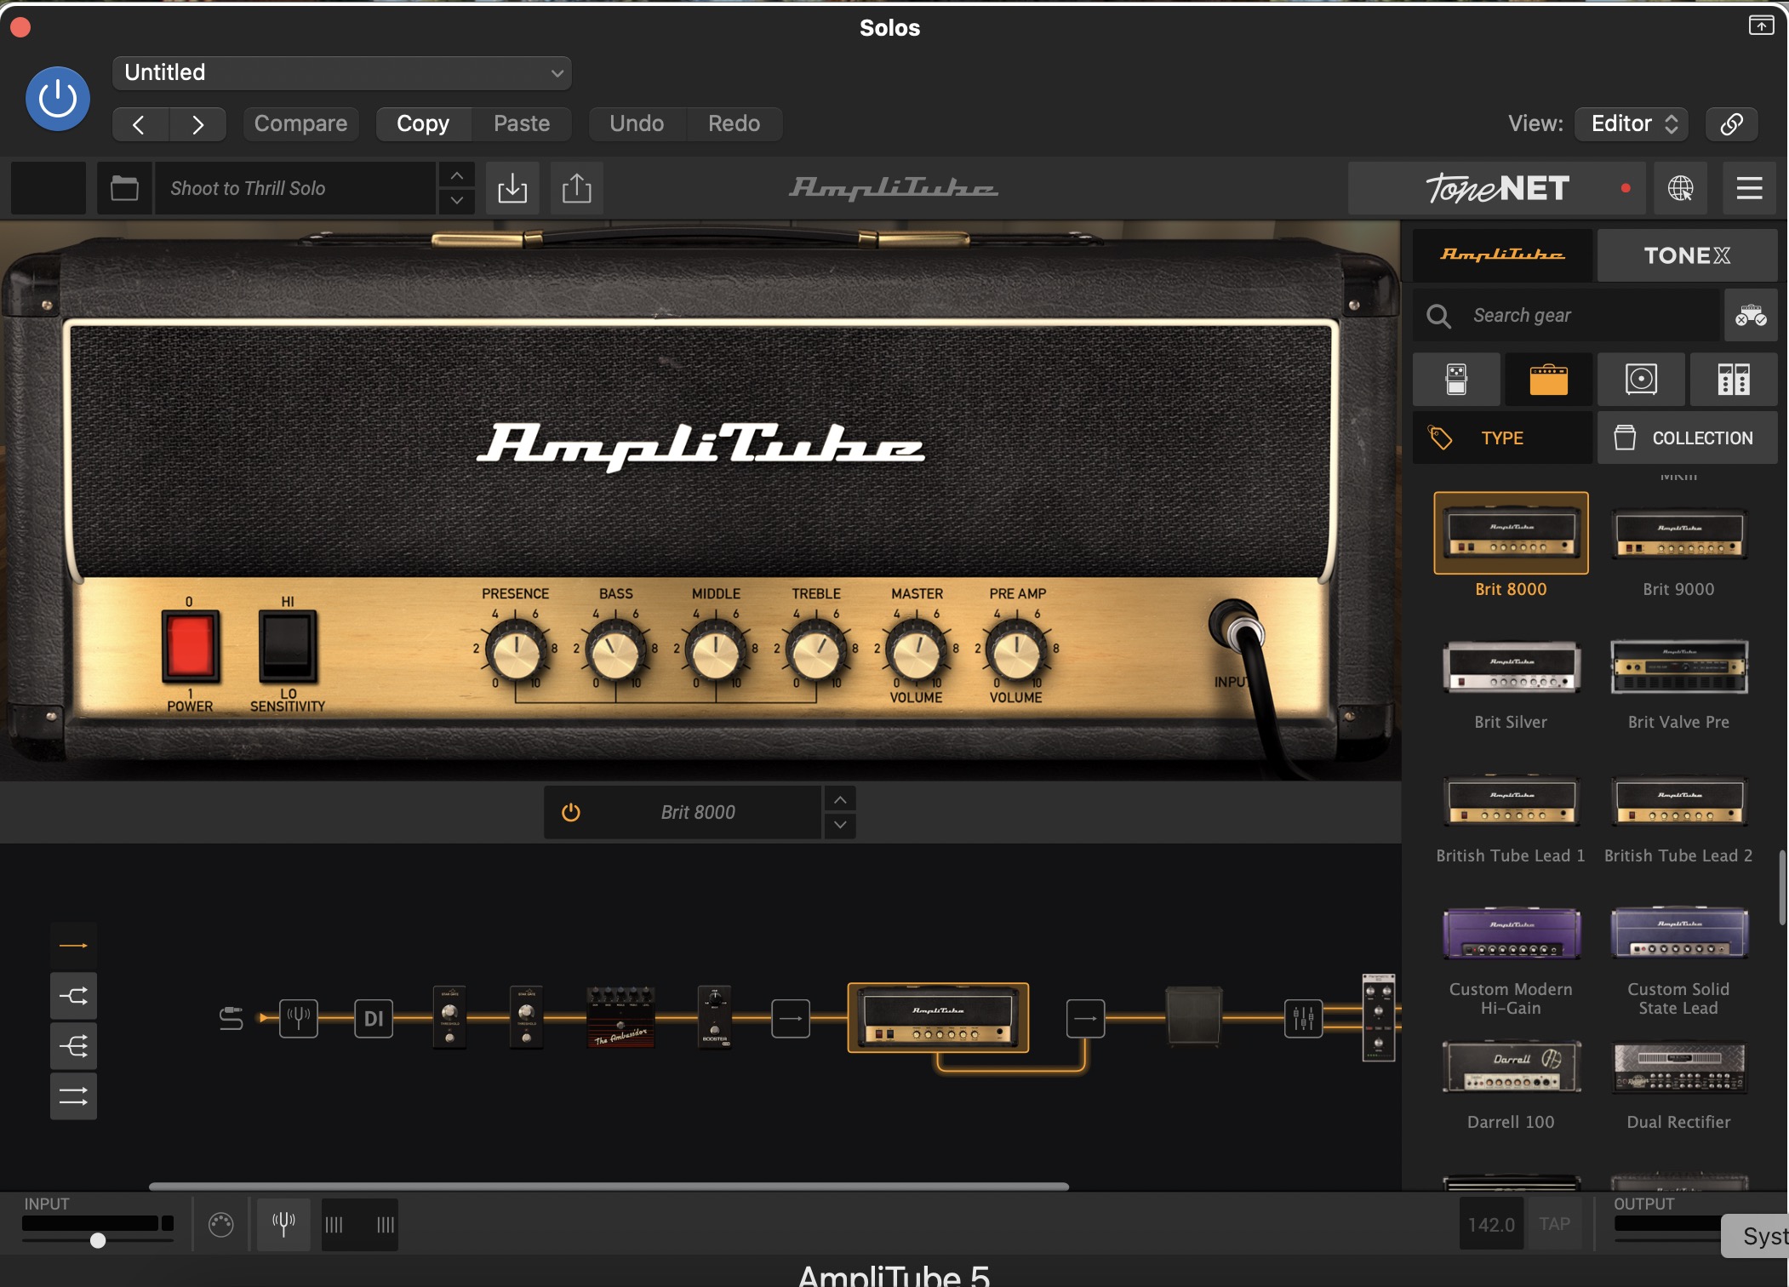The image size is (1789, 1287).
Task: Go to next preset arrow
Action: pyautogui.click(x=197, y=124)
